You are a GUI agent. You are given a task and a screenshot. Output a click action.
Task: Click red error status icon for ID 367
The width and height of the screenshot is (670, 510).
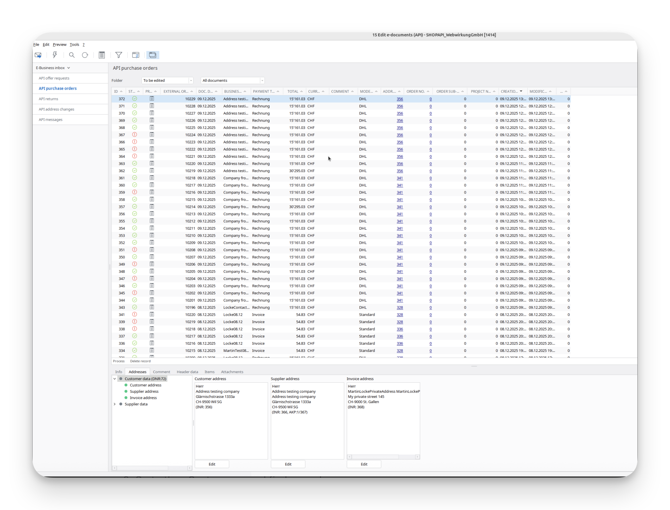[x=135, y=135]
